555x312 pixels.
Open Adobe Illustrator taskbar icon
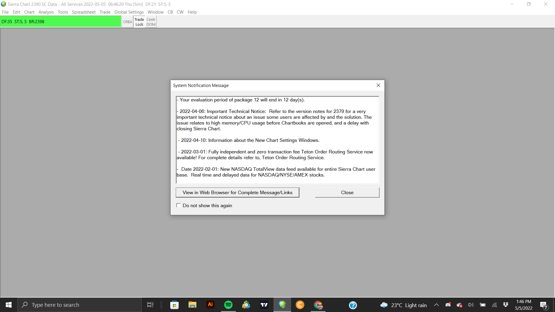pos(210,305)
